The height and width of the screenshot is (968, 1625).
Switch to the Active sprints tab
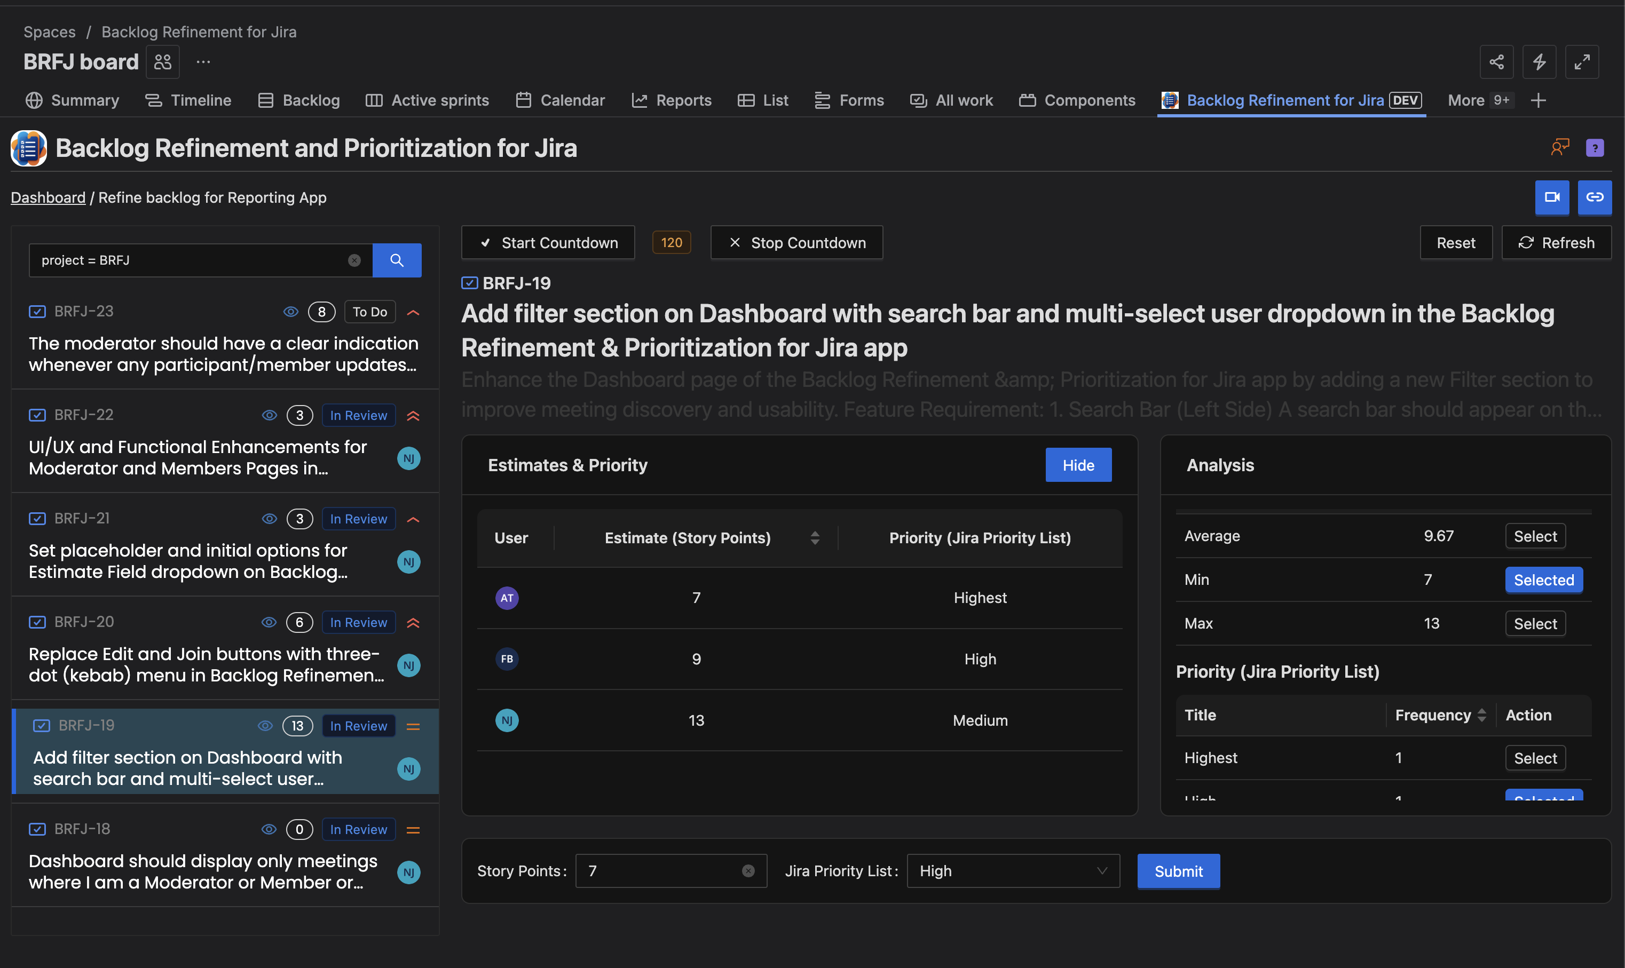pyautogui.click(x=427, y=100)
